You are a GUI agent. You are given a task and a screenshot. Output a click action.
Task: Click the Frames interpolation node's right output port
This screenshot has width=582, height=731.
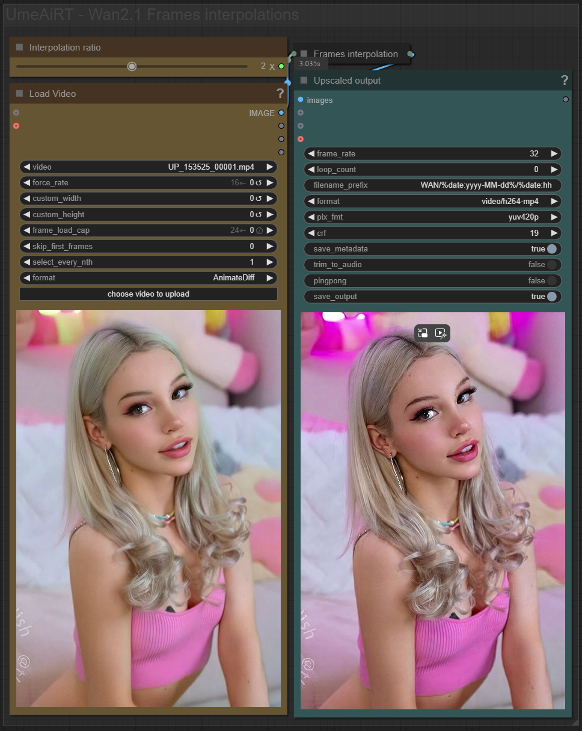coord(410,54)
